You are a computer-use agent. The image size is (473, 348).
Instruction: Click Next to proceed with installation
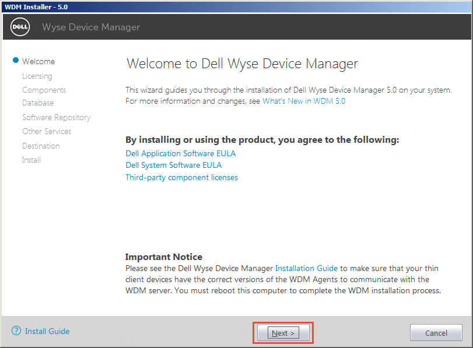pyautogui.click(x=283, y=332)
